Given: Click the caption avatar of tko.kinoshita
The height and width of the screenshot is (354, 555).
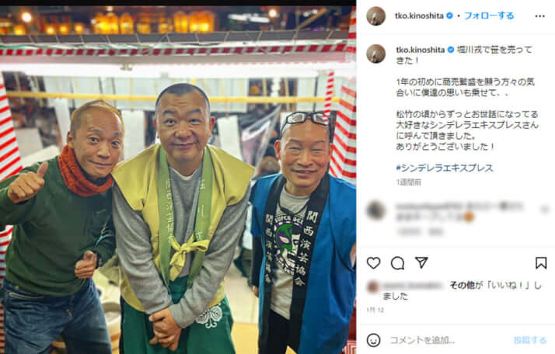Looking at the screenshot, I should point(375,54).
